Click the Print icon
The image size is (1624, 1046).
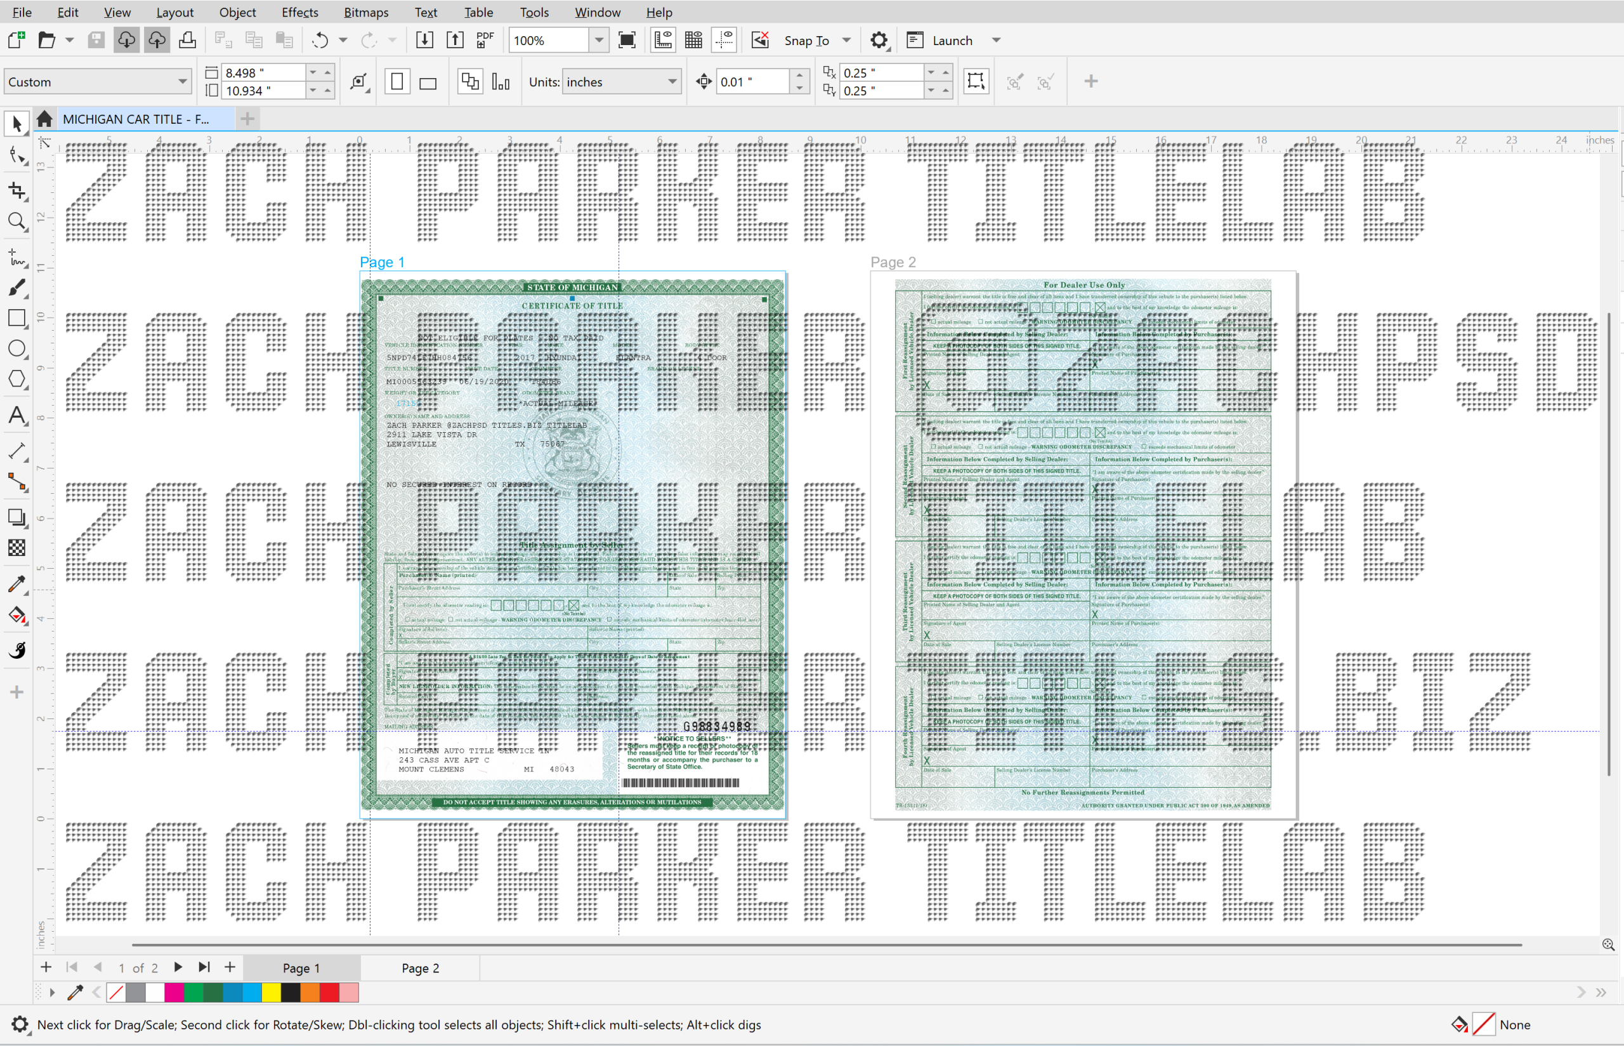tap(187, 40)
